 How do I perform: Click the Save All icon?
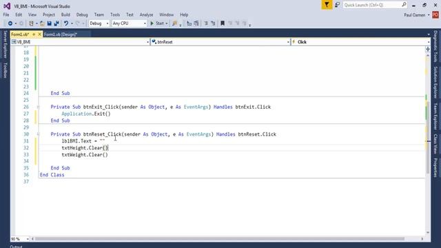tap(57, 23)
